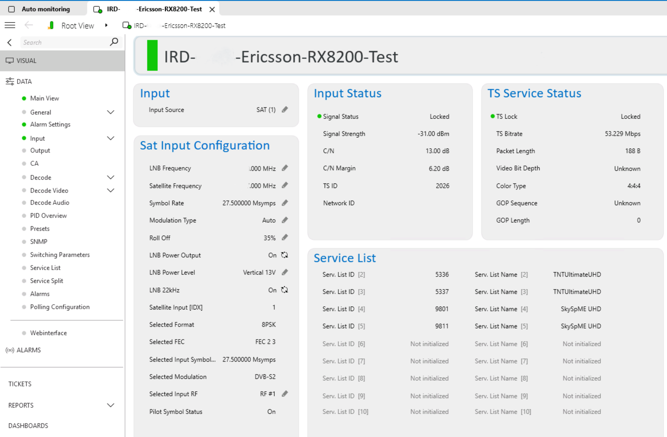This screenshot has height=437, width=667.
Task: Click the Signal Status Locked value
Action: [439, 116]
